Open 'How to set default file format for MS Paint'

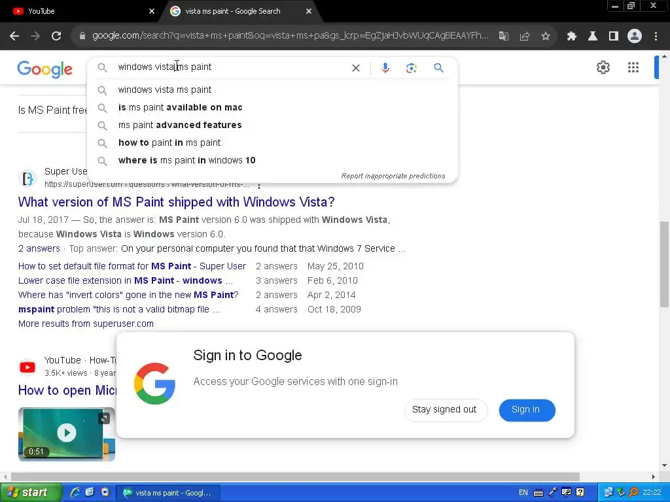[x=132, y=266]
